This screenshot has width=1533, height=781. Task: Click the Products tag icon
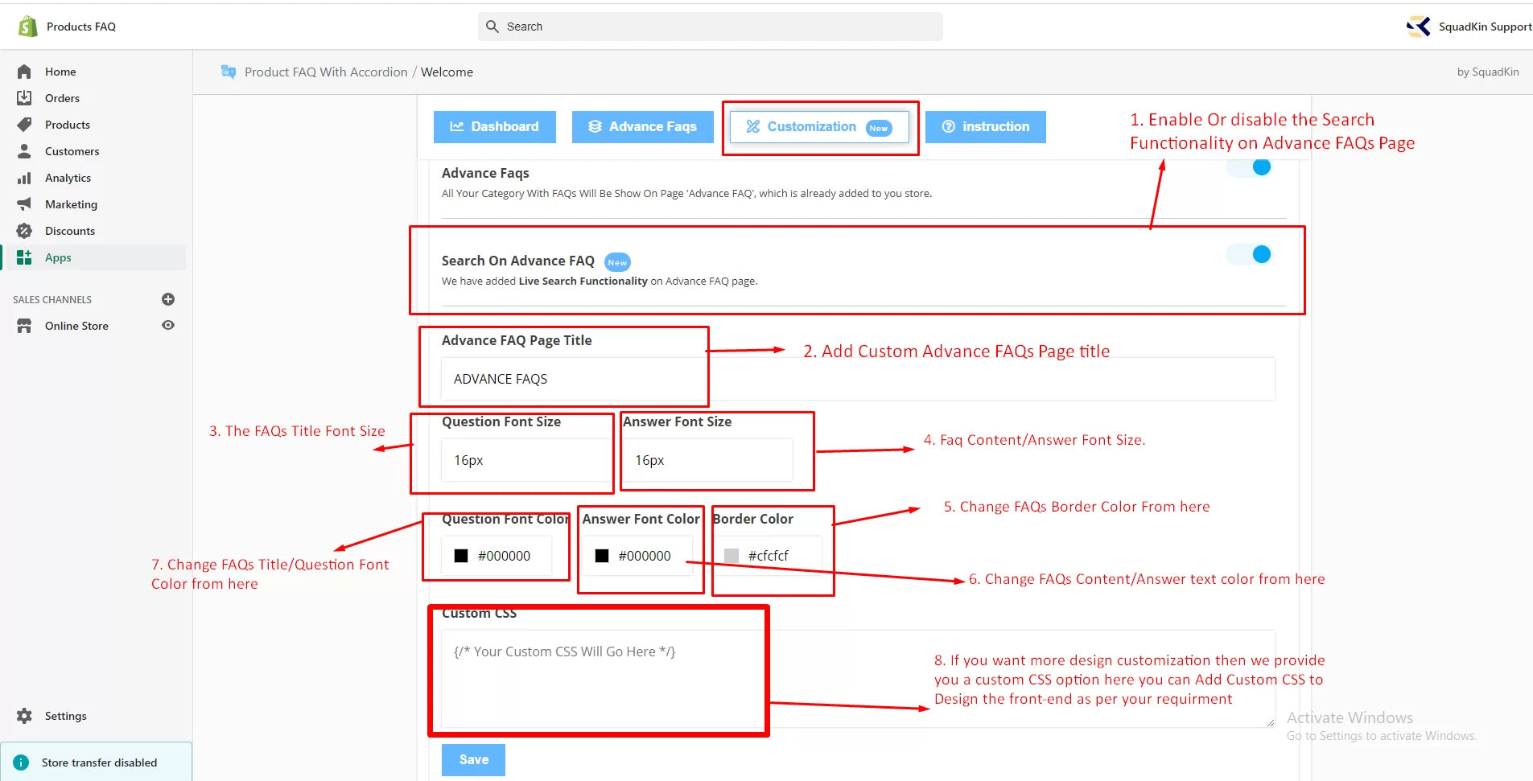(24, 125)
